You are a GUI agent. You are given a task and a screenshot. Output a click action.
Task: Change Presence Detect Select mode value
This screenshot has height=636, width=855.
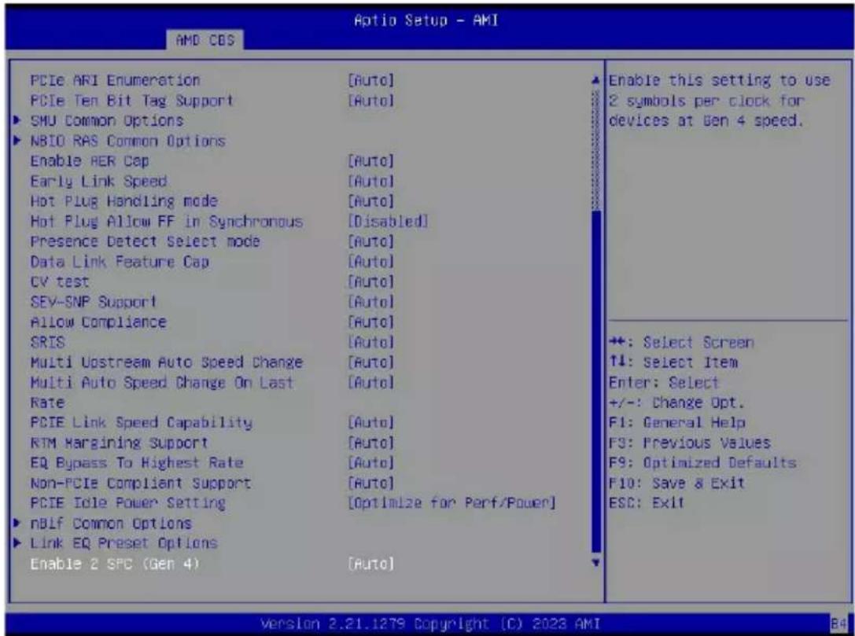point(370,241)
